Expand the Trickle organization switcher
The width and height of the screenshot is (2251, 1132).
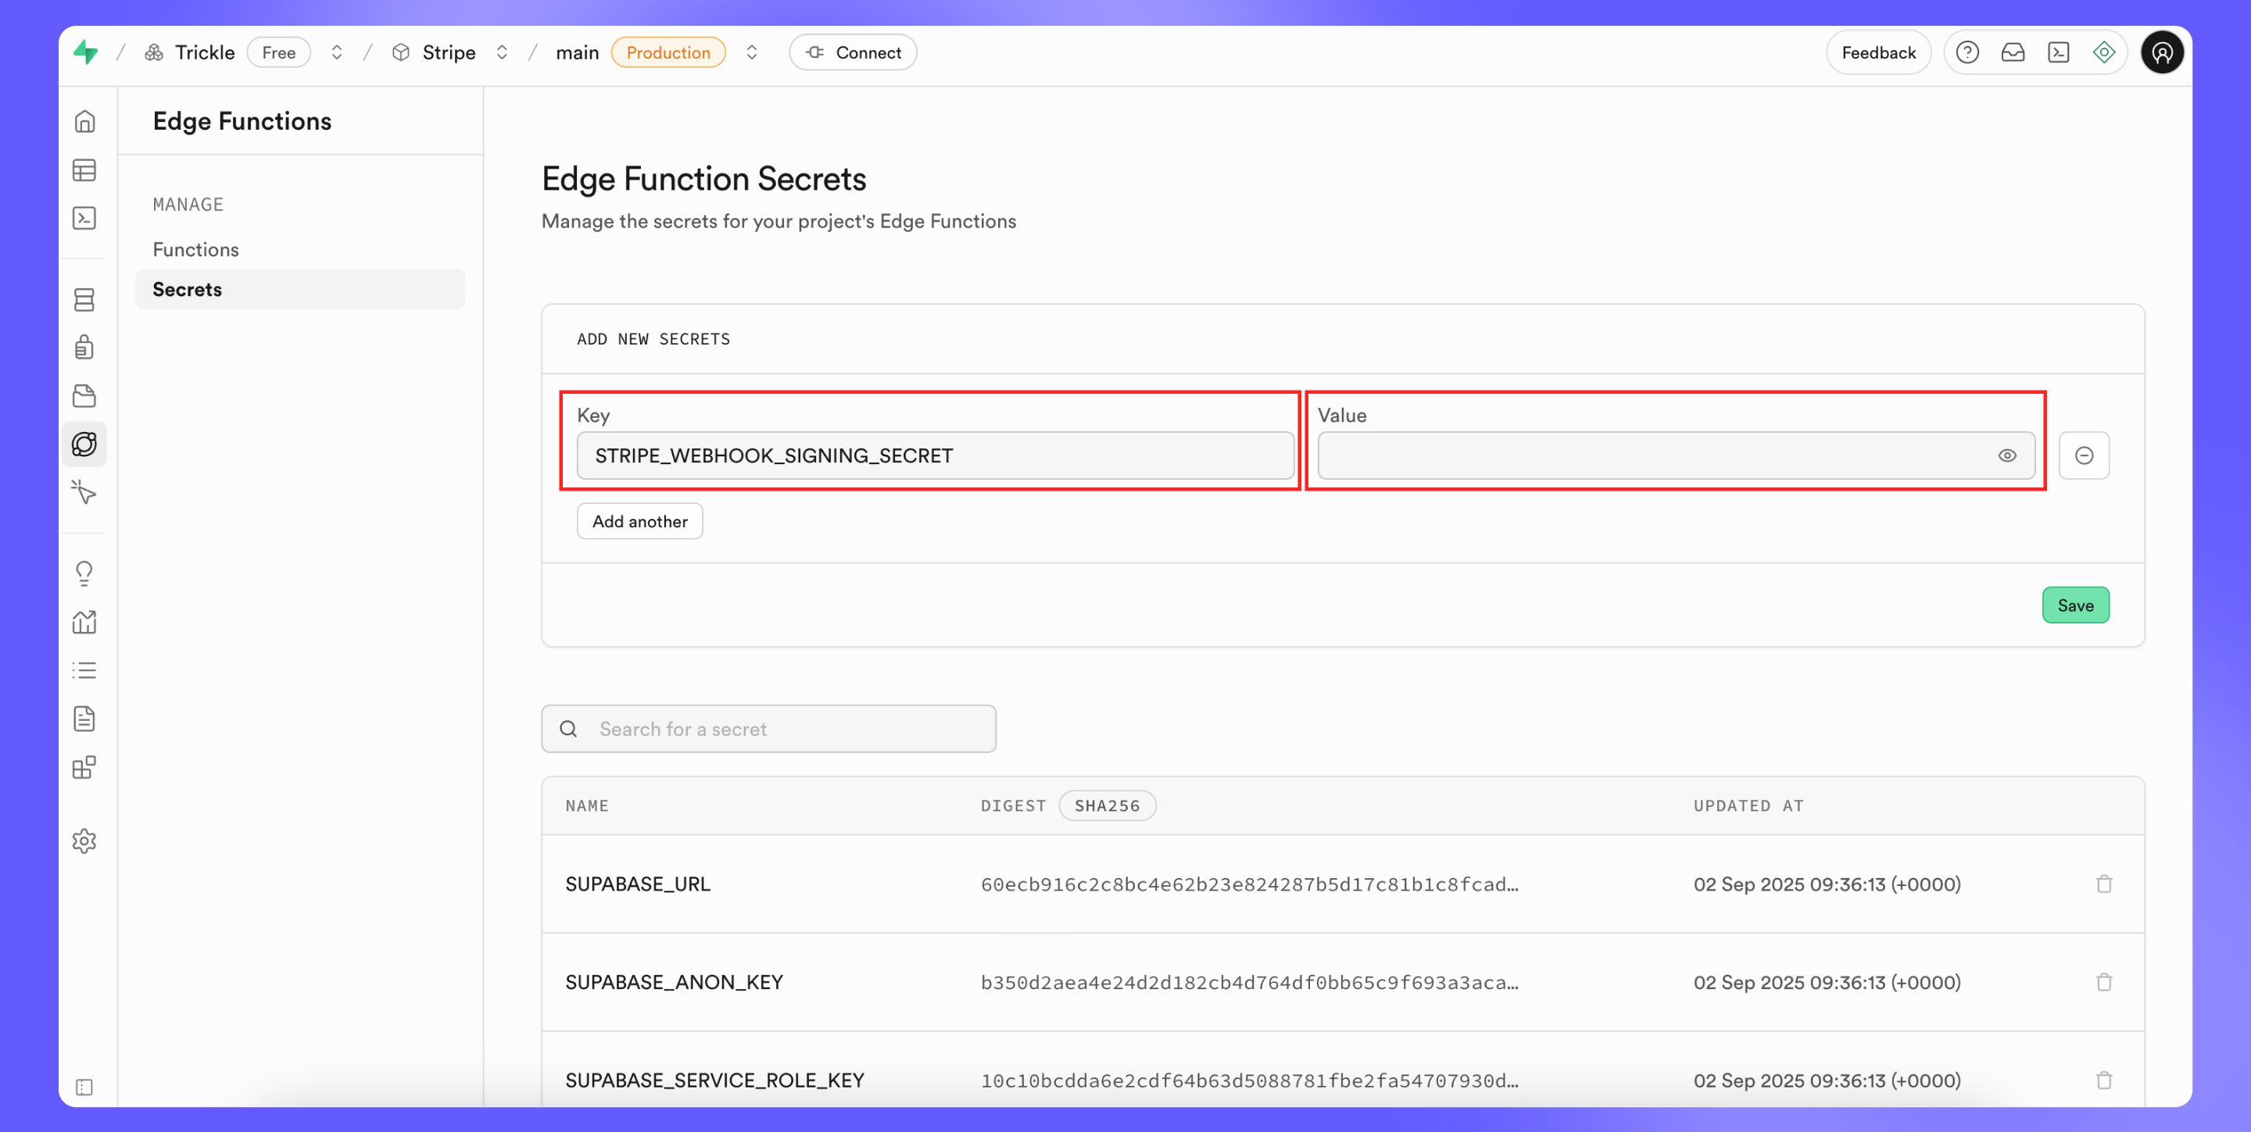pyautogui.click(x=336, y=52)
